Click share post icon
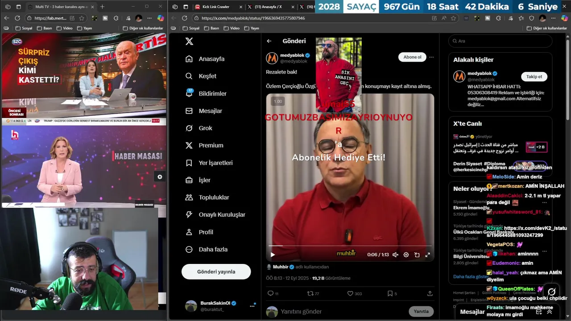571x321 pixels. point(430,293)
